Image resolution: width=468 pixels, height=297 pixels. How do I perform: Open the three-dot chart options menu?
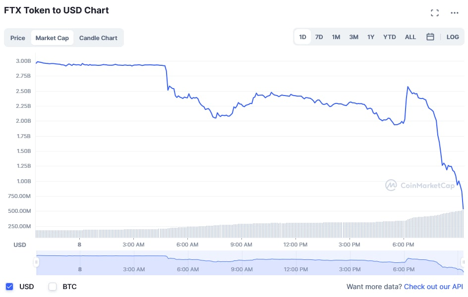coord(455,13)
